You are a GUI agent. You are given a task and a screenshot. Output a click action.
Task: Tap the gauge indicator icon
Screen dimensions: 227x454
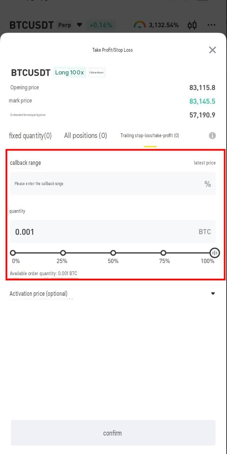coord(140,25)
